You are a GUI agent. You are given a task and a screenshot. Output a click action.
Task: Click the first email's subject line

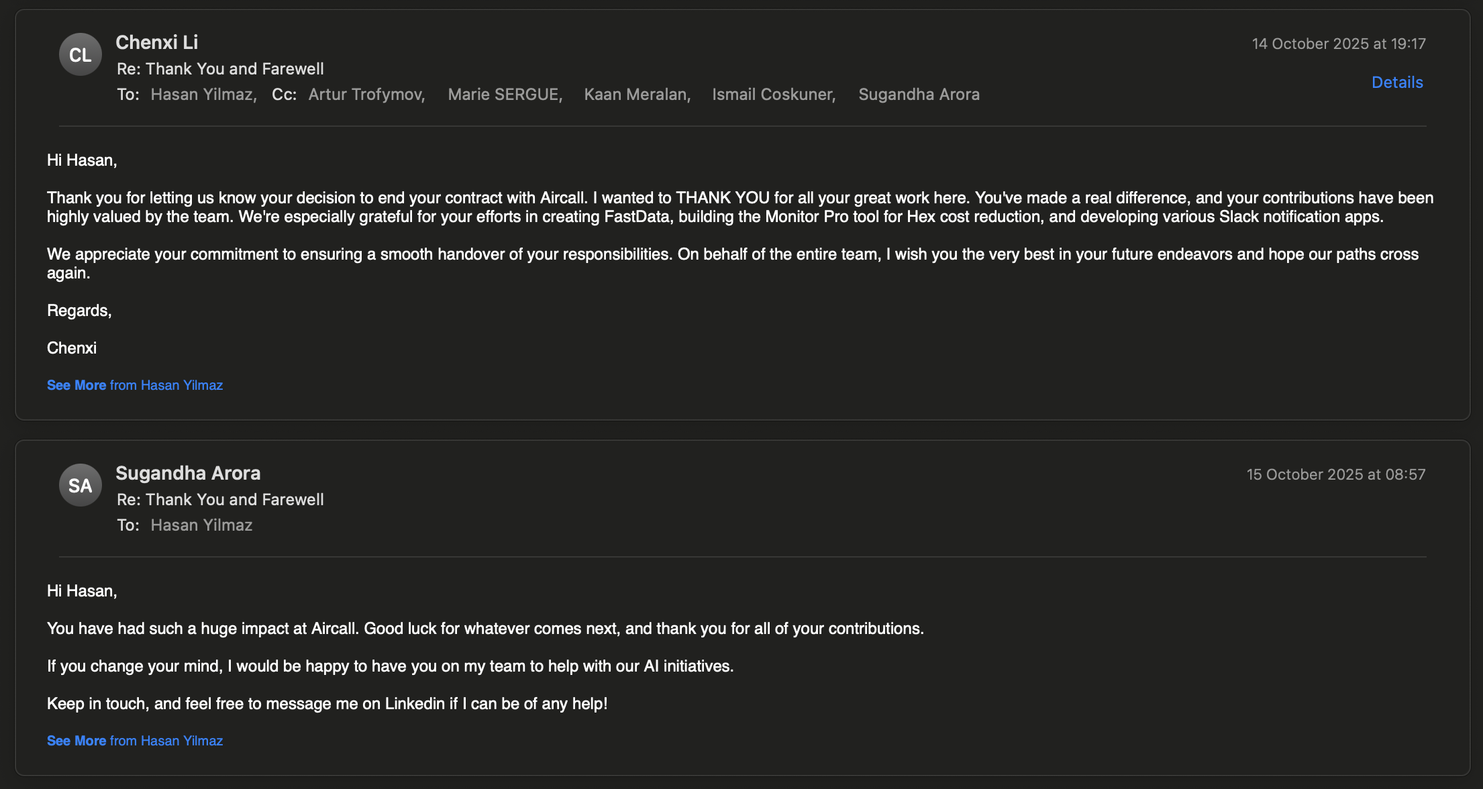(220, 69)
